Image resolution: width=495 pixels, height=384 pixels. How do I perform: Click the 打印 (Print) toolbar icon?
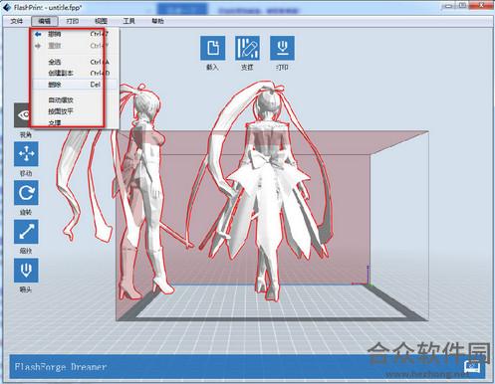tap(282, 48)
